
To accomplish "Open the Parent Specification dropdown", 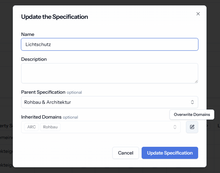I will tap(110, 102).
